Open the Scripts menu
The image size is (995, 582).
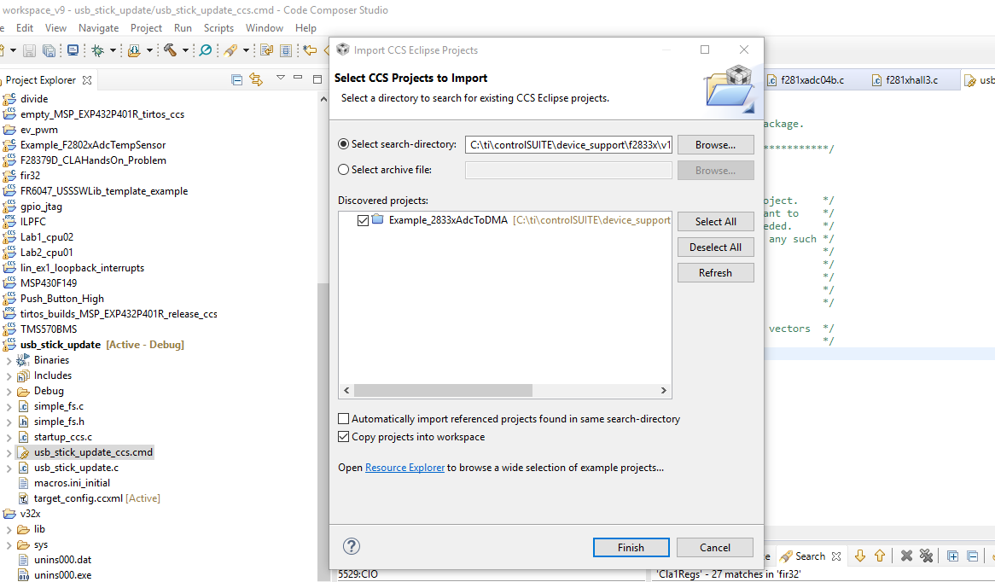click(219, 28)
